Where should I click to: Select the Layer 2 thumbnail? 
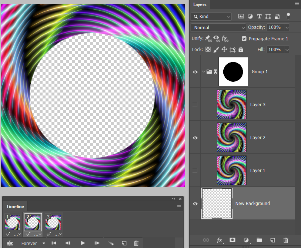(x=232, y=137)
